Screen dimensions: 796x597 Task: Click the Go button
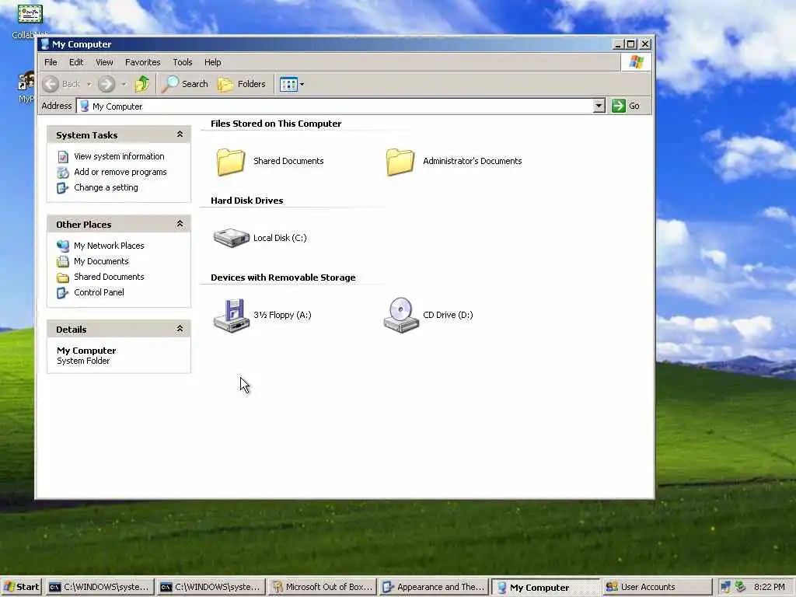tap(626, 106)
